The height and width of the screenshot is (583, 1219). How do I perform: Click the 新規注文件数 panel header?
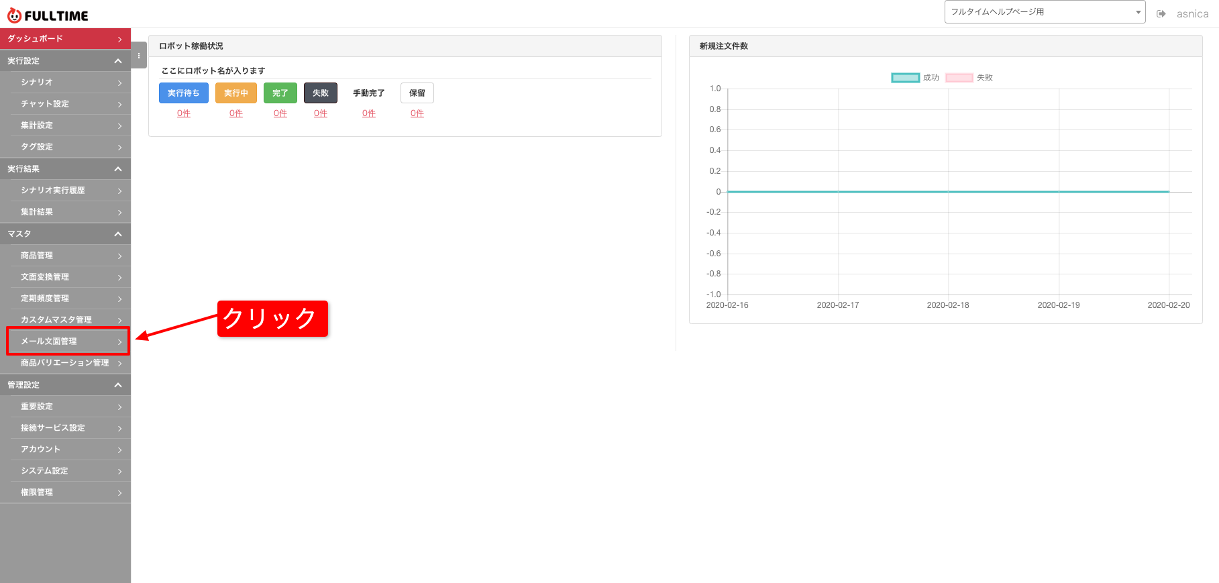click(x=946, y=46)
